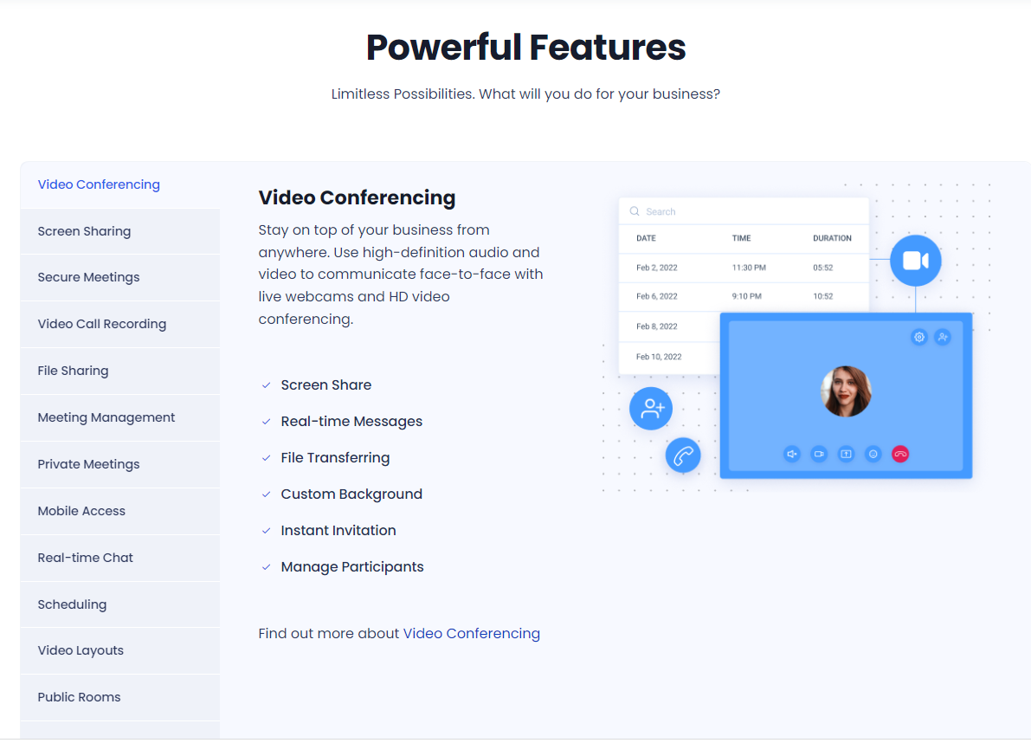Click the Feb 10, 2022 table cell
The image size is (1031, 743).
point(659,357)
